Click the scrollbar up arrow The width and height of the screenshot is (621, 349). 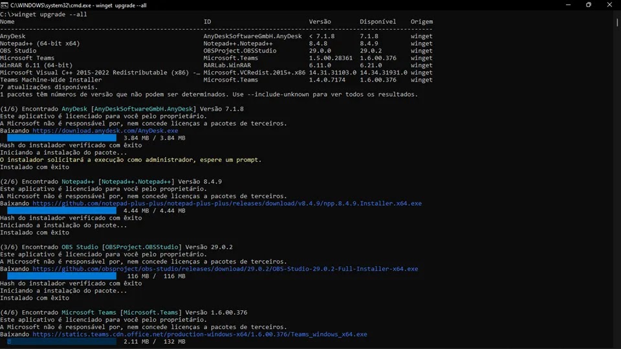pos(617,13)
